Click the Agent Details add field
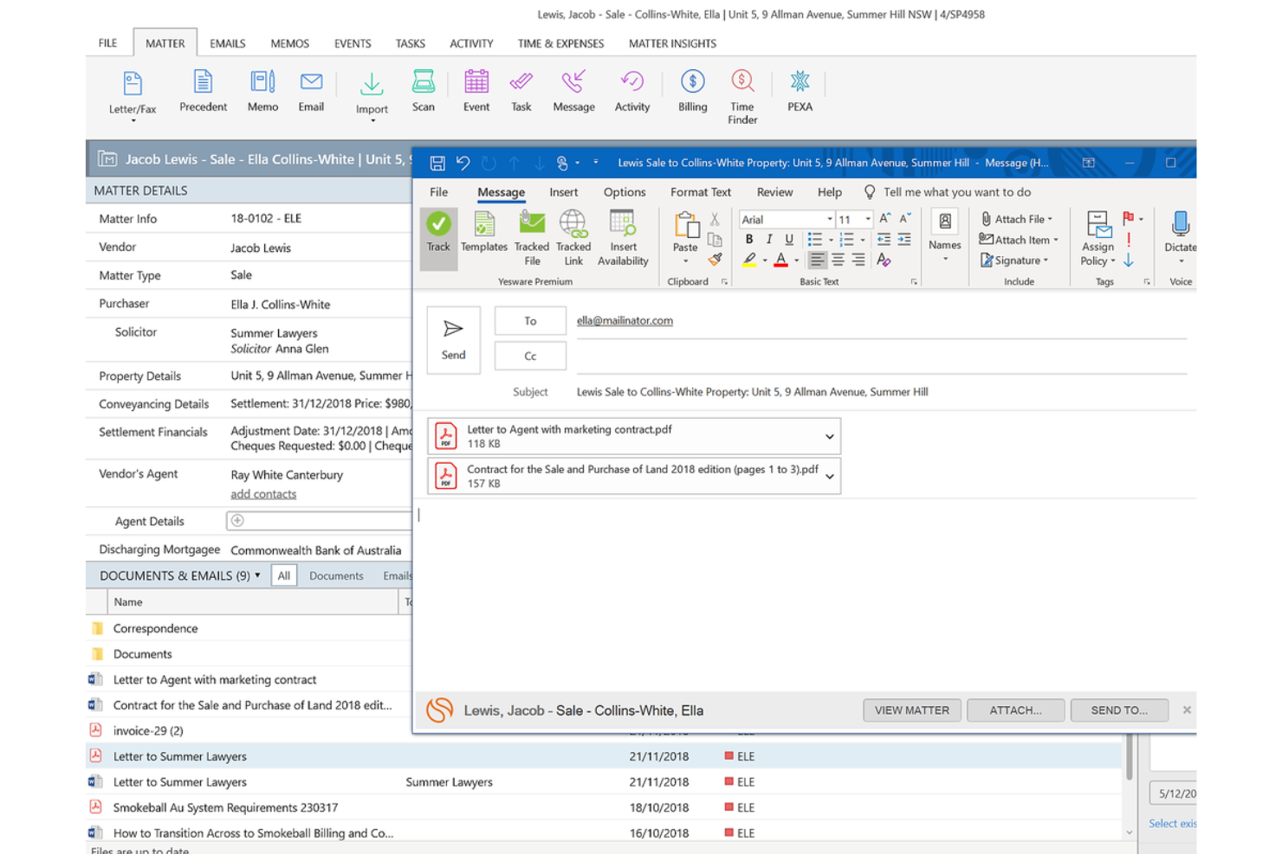This screenshot has width=1282, height=854. click(x=319, y=521)
